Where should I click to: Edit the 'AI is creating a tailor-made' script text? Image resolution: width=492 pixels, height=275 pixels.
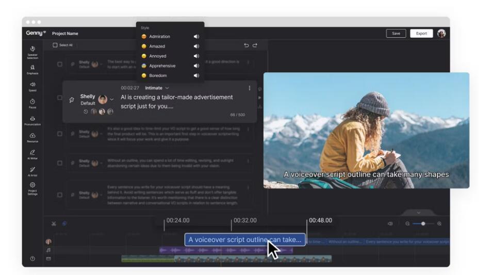click(177, 102)
